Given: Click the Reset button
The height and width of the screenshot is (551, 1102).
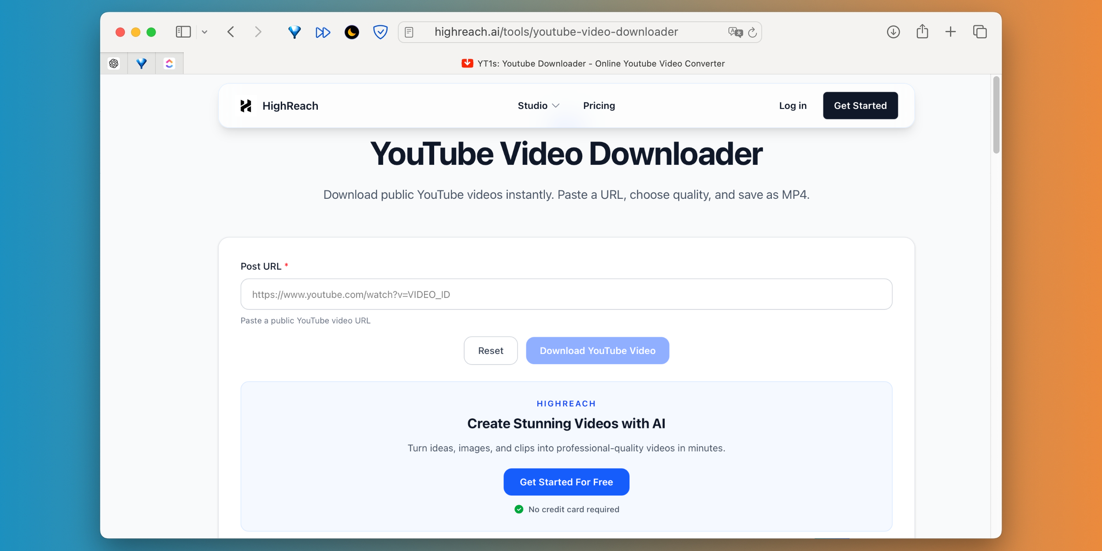Looking at the screenshot, I should coord(491,350).
